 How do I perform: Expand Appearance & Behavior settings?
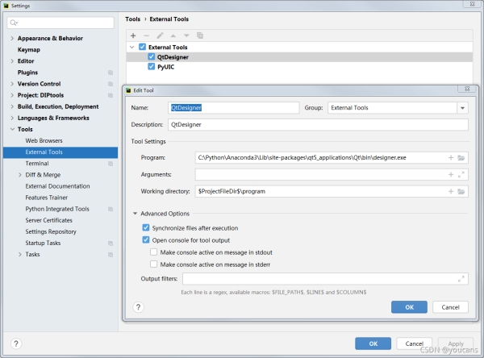tap(11, 38)
